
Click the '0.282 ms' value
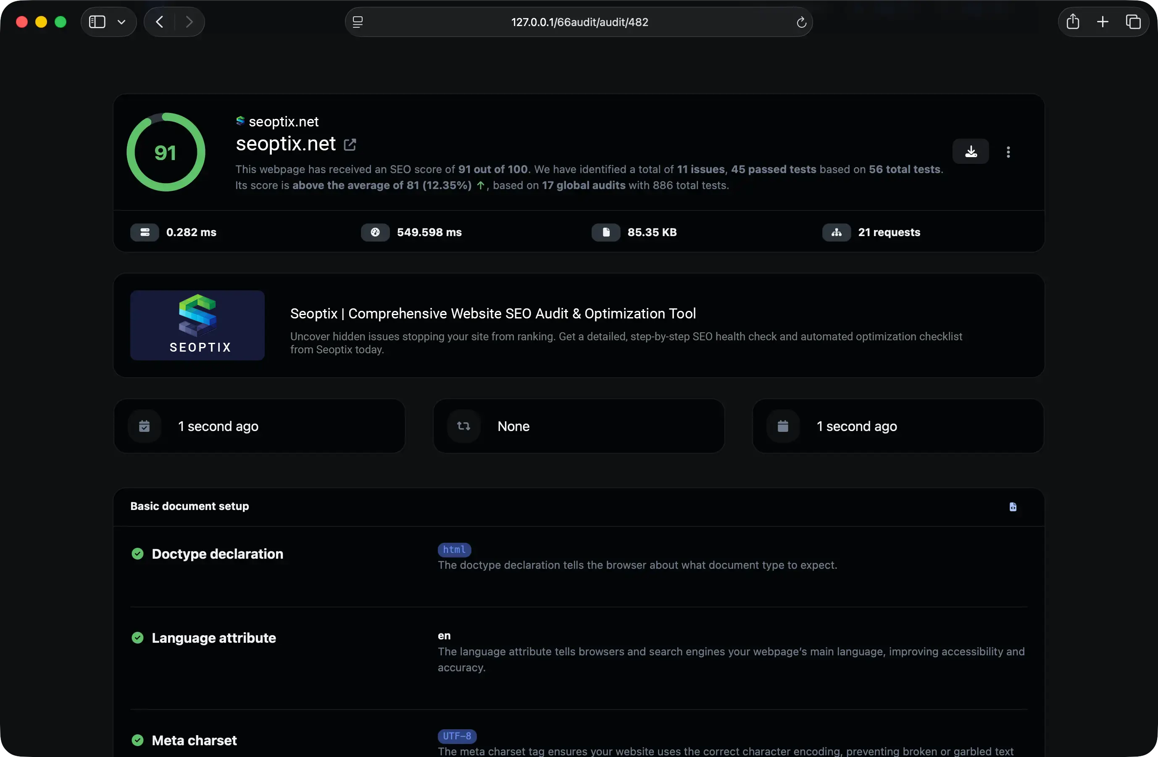click(191, 232)
